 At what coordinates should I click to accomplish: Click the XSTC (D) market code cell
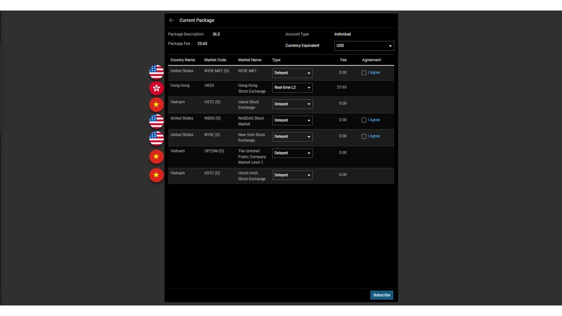point(213,173)
